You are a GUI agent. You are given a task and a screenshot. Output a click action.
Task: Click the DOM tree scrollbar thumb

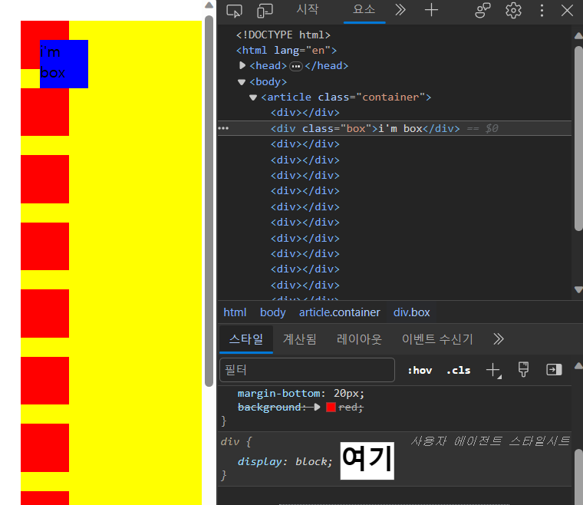click(x=578, y=138)
